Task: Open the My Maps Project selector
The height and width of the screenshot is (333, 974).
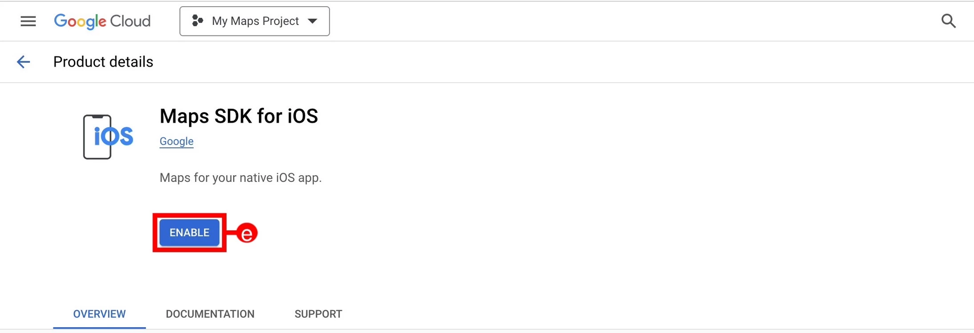Action: (255, 21)
